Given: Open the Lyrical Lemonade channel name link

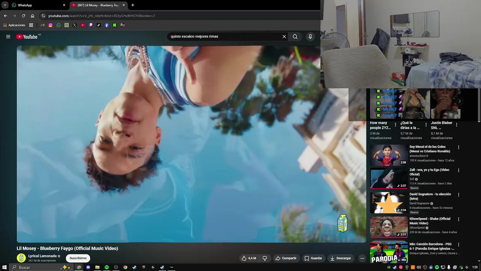Looking at the screenshot, I should click(42, 256).
